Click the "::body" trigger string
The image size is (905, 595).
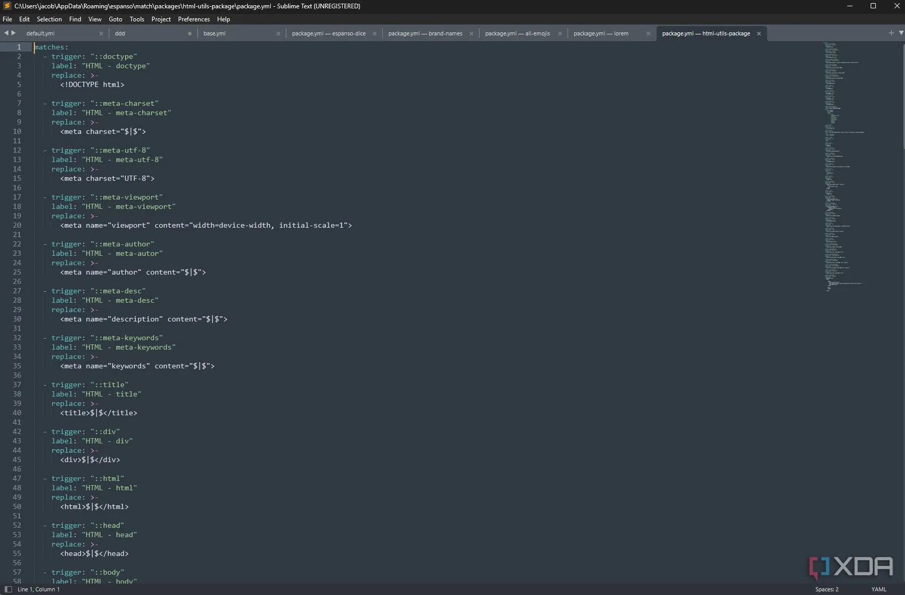coord(107,572)
